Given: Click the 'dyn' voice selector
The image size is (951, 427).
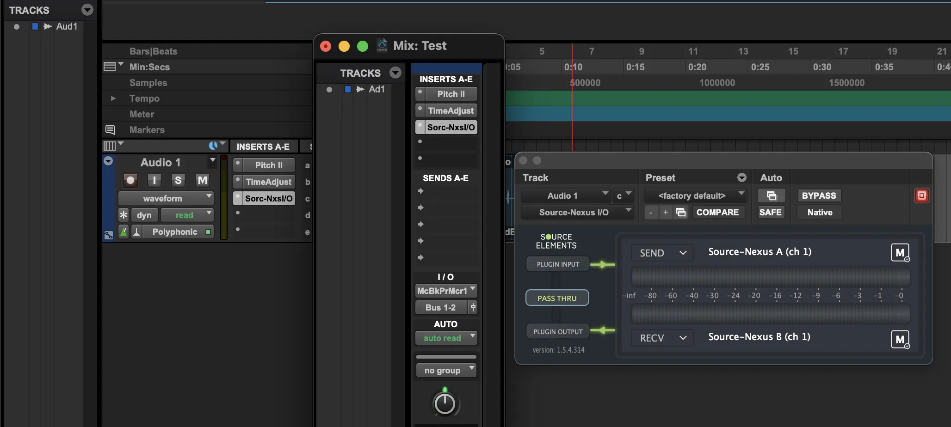Looking at the screenshot, I should [144, 215].
